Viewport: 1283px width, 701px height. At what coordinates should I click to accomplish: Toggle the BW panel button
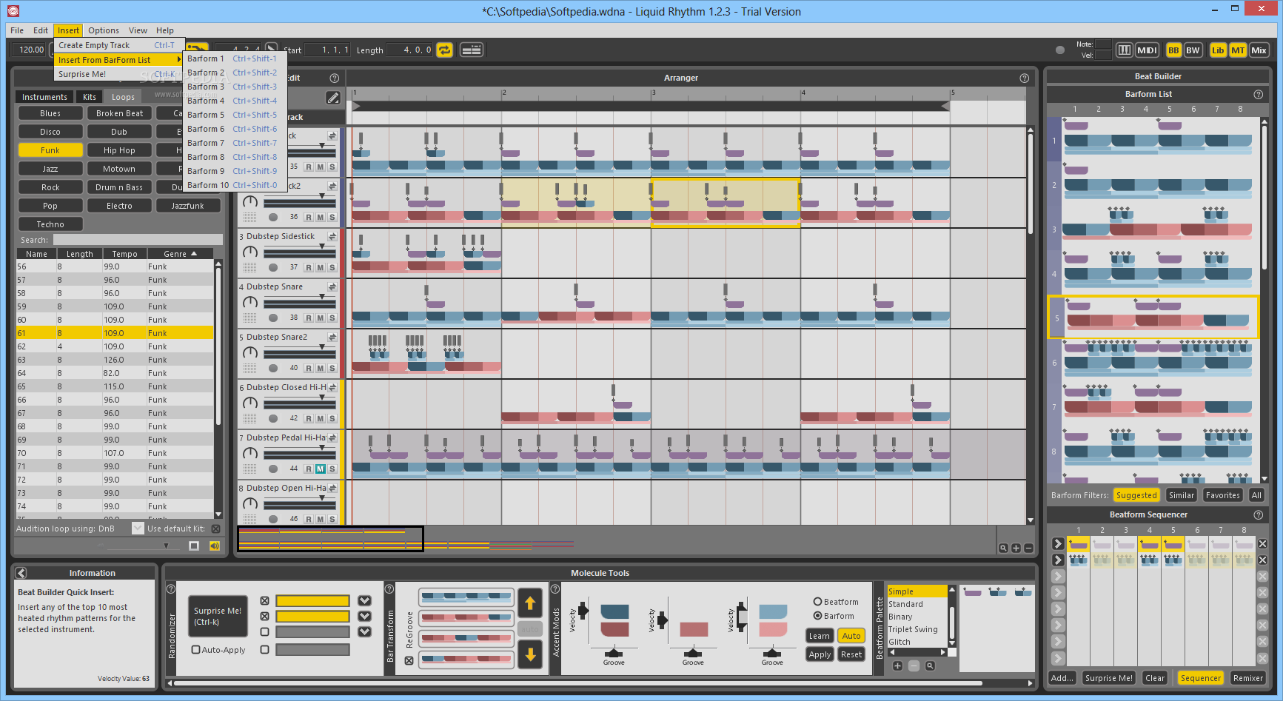1193,50
